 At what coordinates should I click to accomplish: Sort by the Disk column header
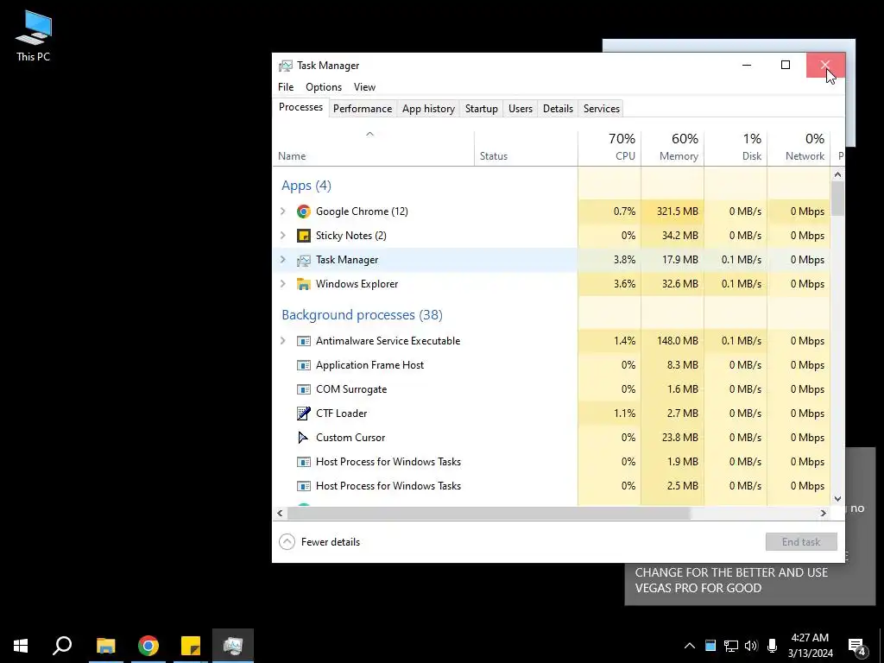click(736, 148)
